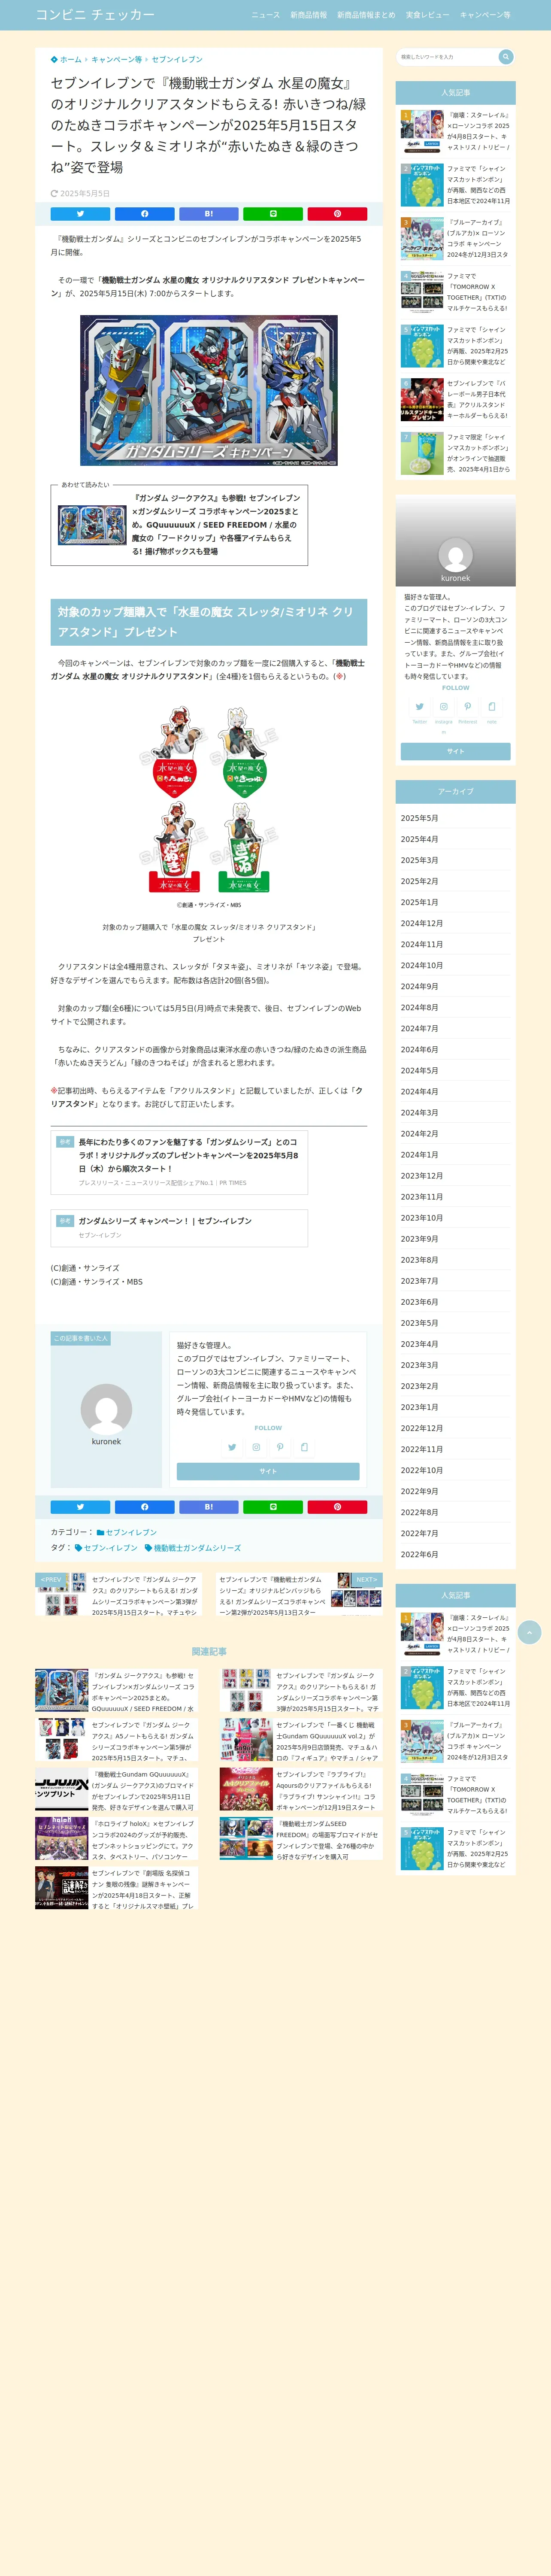Screen dimensions: 551x2576
Task: Share on Hatena Bookmark via top share bar
Action: [208, 214]
